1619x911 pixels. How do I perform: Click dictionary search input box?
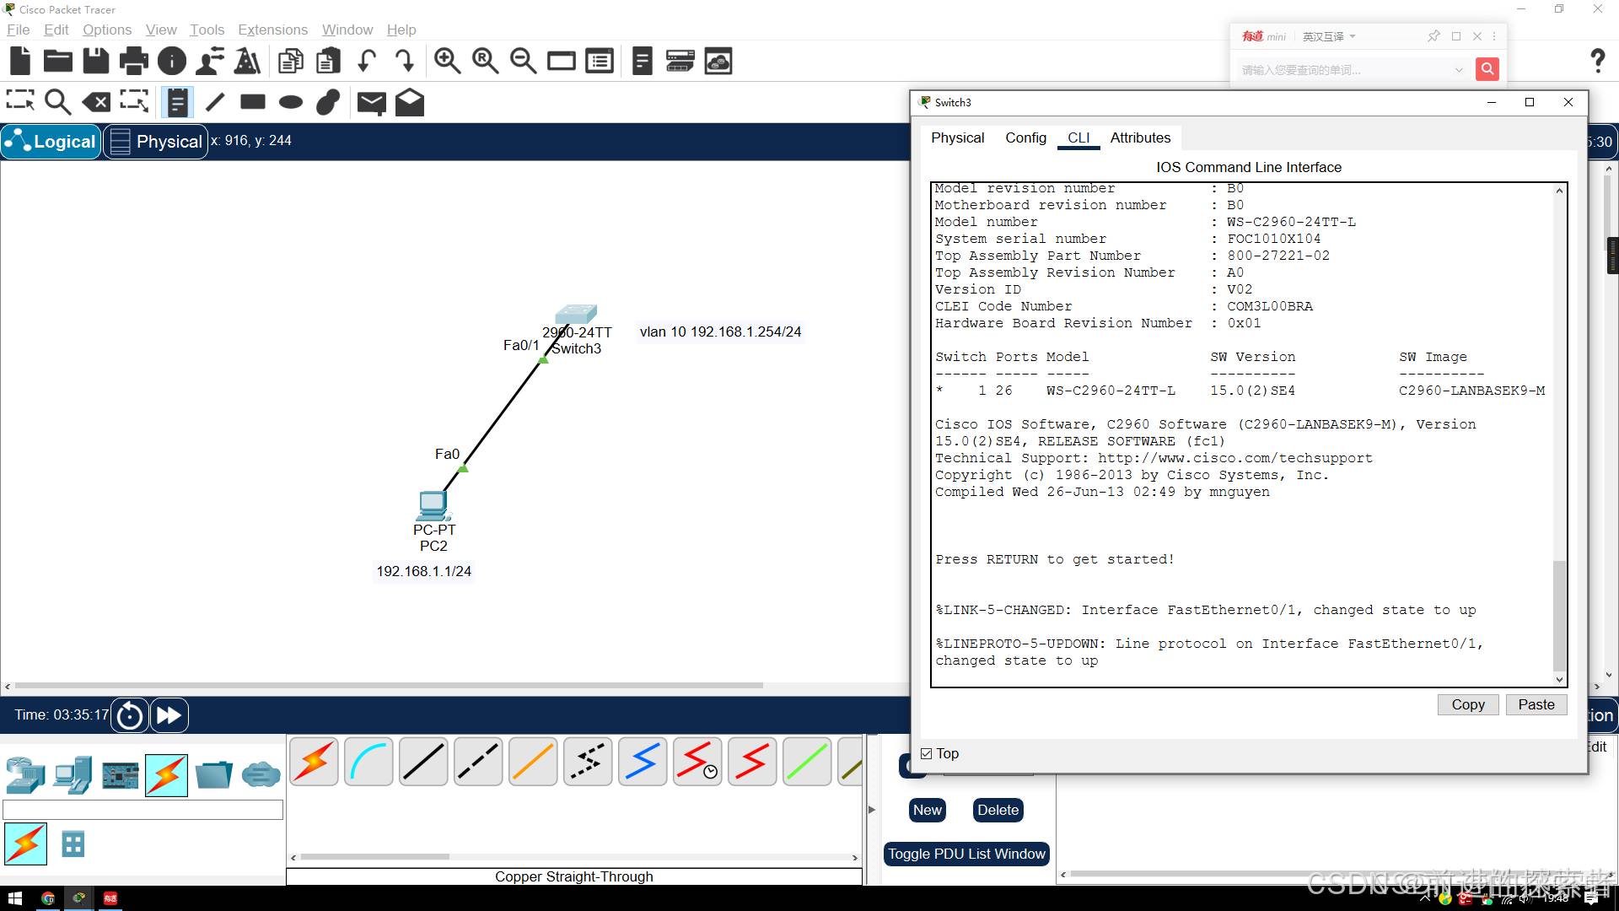1345,70
